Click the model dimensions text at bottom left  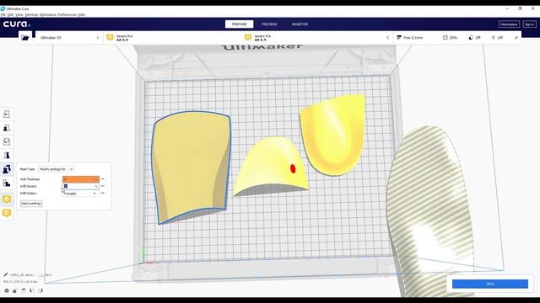20,281
